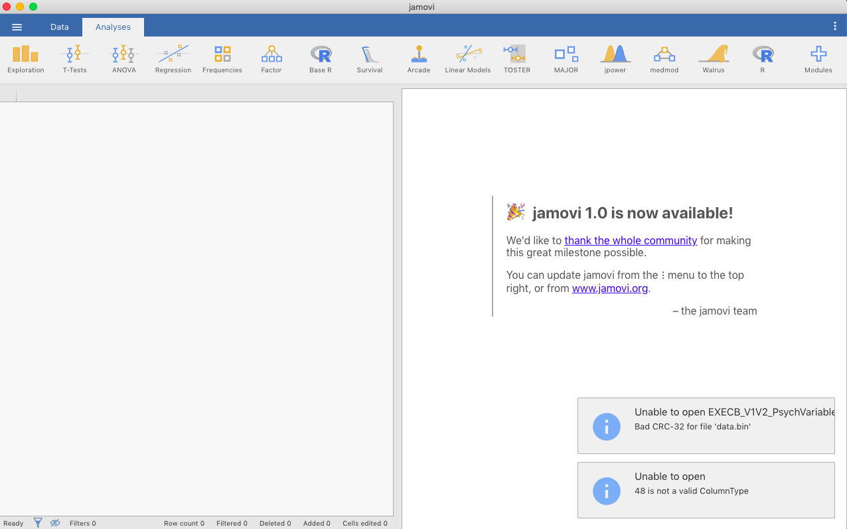
Task: Select the Analyses tab
Action: tap(113, 27)
